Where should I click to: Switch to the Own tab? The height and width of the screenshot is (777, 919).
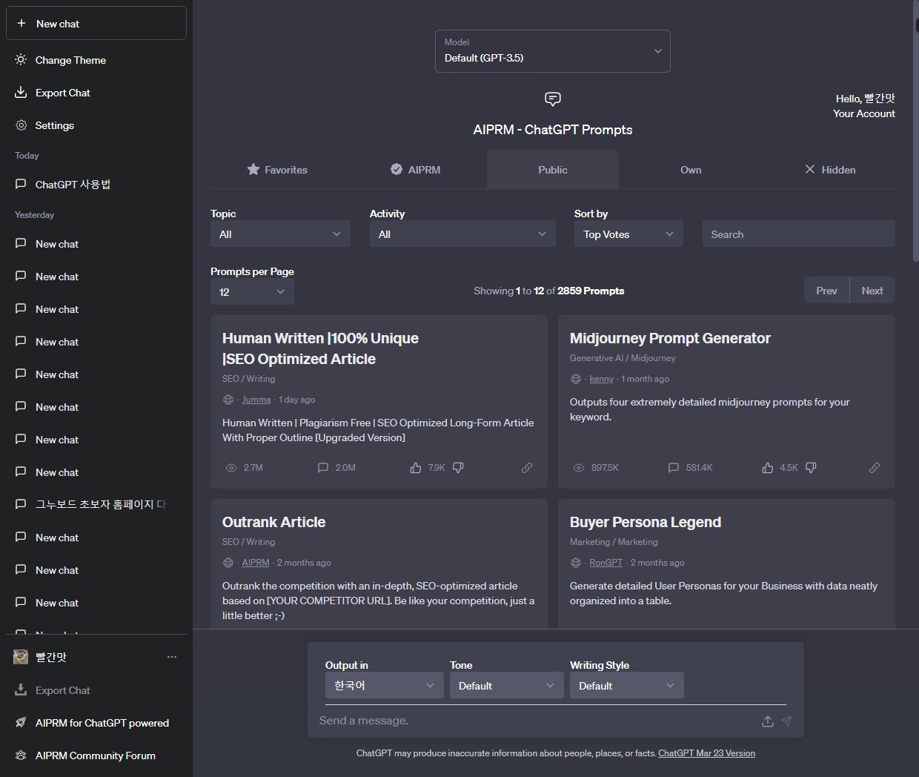pos(691,170)
